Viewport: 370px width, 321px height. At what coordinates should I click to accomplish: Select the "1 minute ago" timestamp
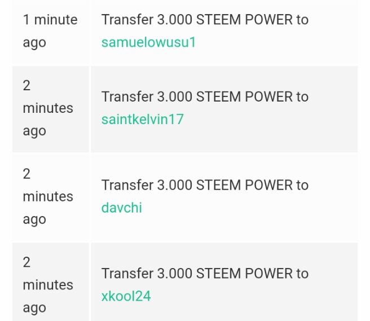[50, 31]
